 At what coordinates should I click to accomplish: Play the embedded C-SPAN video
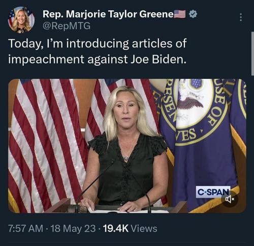(x=127, y=146)
